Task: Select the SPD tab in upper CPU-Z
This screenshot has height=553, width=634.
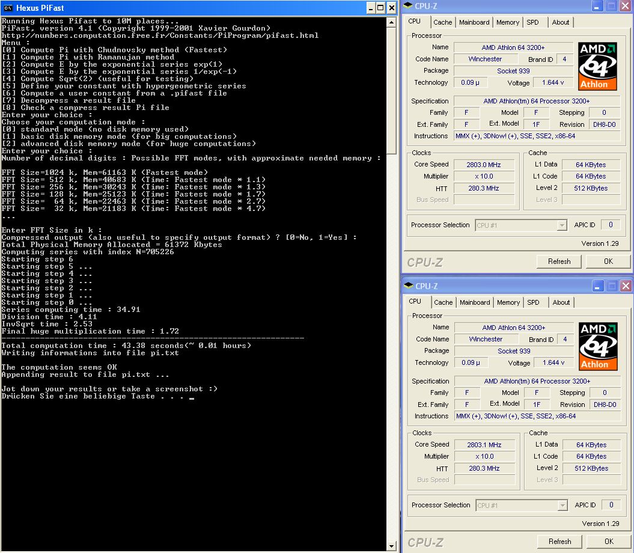Action: point(532,22)
